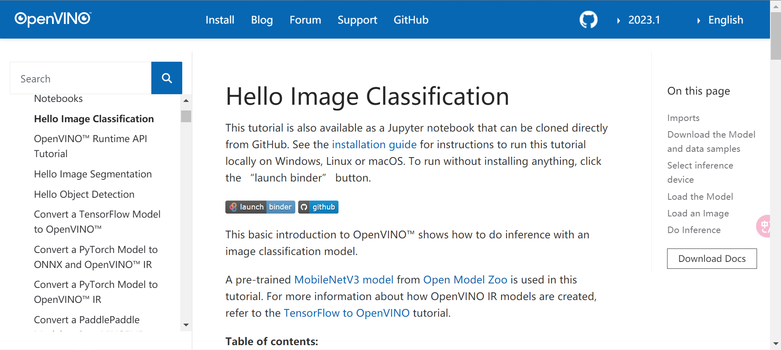Jump to Download the Model and data samples
This screenshot has width=781, height=350.
pyautogui.click(x=711, y=142)
